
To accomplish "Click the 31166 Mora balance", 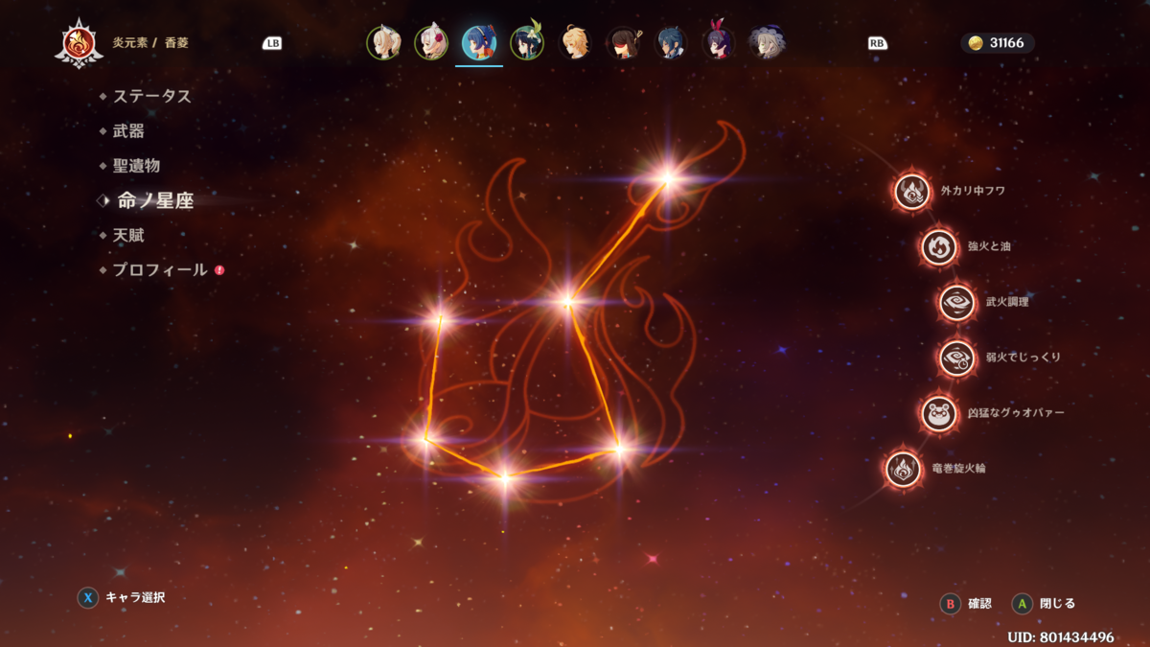I will pyautogui.click(x=1006, y=43).
